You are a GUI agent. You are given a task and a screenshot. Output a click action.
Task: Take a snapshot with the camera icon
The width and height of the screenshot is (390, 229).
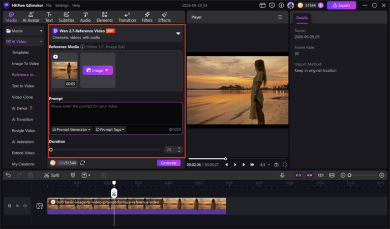[x=276, y=165]
